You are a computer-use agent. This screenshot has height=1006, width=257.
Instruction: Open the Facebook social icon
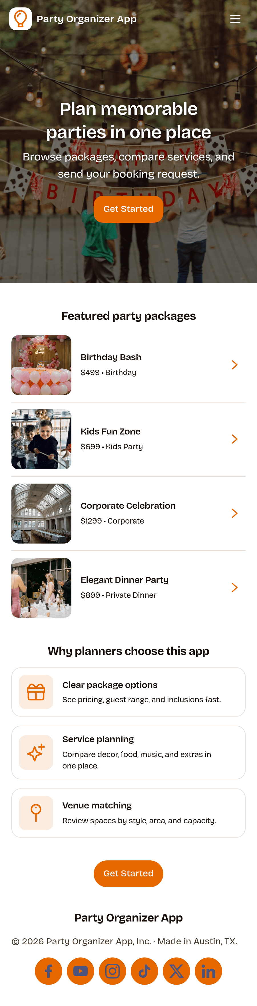49,971
